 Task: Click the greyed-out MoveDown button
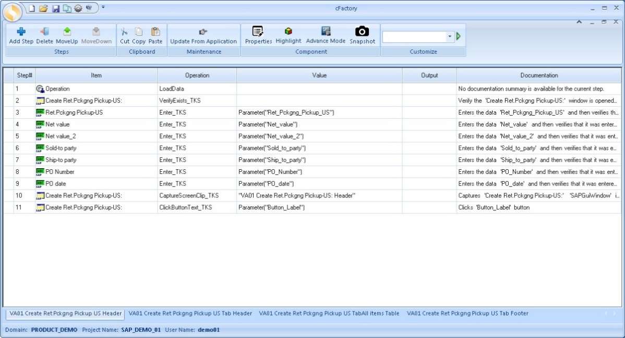click(97, 35)
